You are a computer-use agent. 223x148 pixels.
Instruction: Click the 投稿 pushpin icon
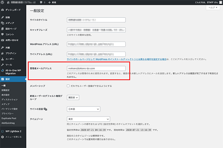(3, 17)
